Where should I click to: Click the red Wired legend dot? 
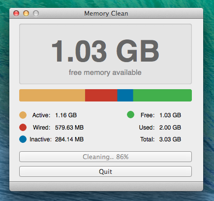[x=23, y=127]
